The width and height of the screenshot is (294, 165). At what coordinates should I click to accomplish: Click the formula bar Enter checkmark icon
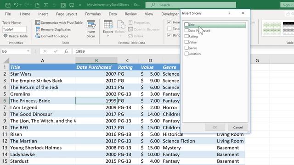point(56,51)
